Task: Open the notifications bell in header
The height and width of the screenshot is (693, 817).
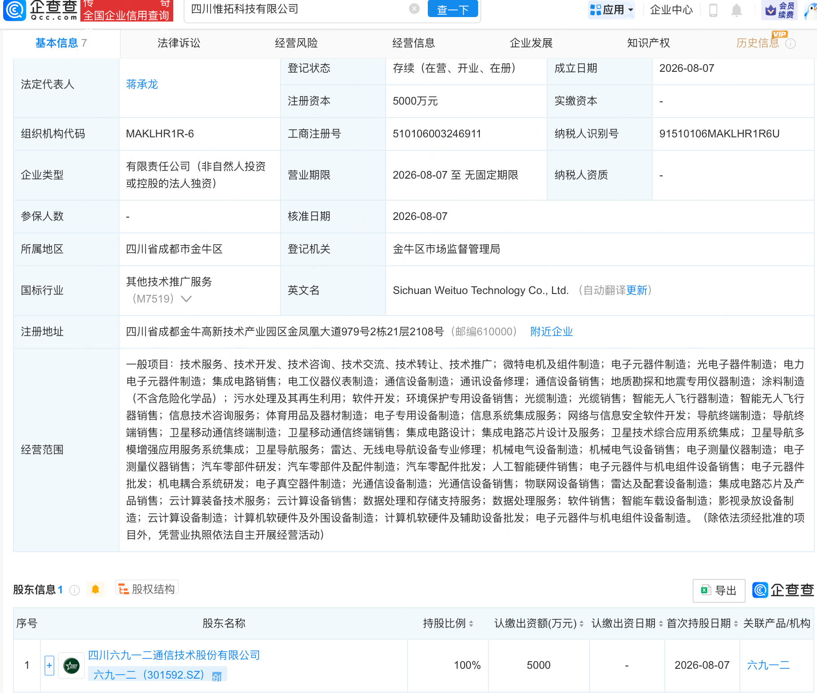Action: pyautogui.click(x=736, y=10)
